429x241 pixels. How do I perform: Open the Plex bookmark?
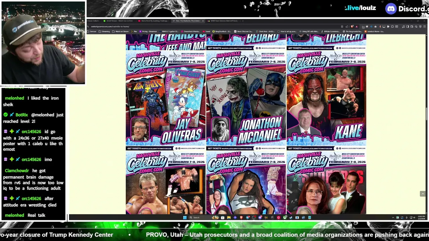tap(134, 31)
